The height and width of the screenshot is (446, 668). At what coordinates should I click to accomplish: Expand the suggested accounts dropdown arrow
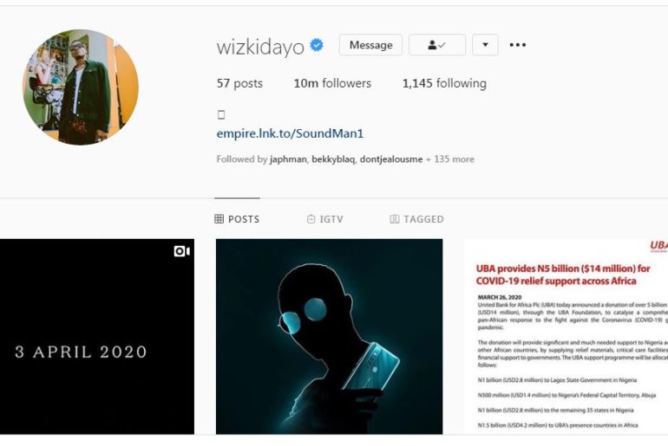click(x=485, y=45)
